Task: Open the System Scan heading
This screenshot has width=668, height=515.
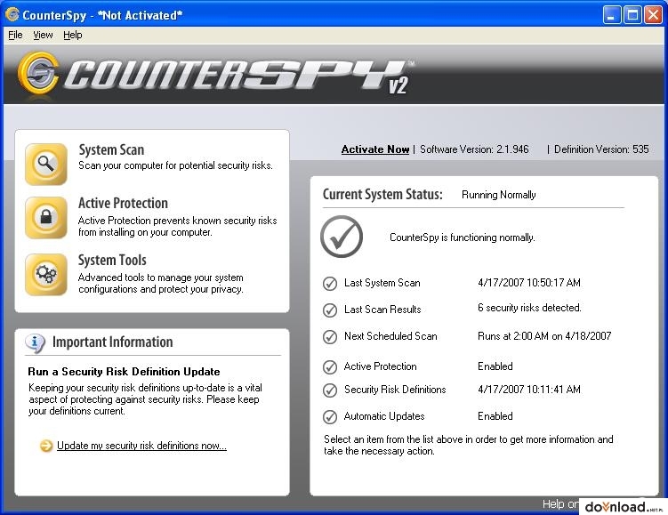Action: [x=111, y=150]
